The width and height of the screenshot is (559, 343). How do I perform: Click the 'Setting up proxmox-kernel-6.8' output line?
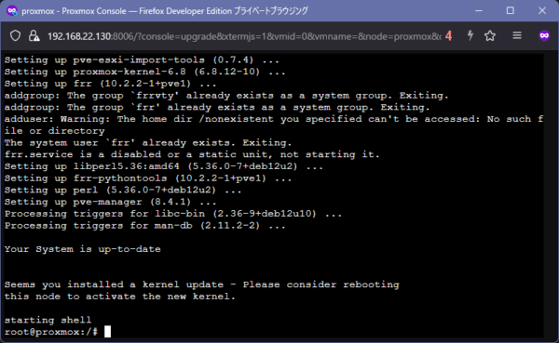(x=144, y=72)
